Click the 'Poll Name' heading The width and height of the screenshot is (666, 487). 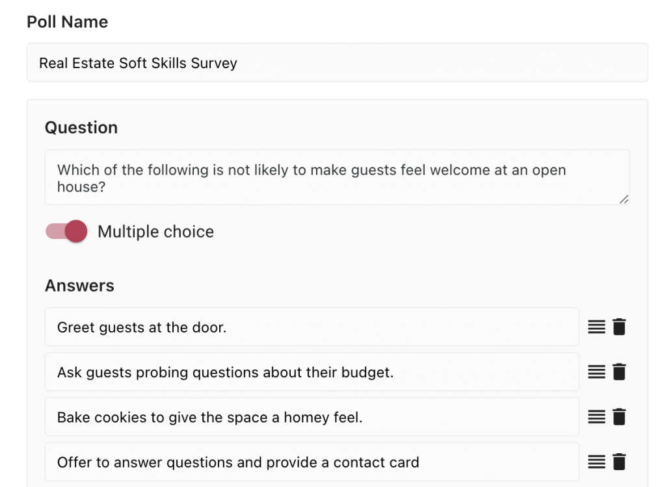(x=67, y=21)
